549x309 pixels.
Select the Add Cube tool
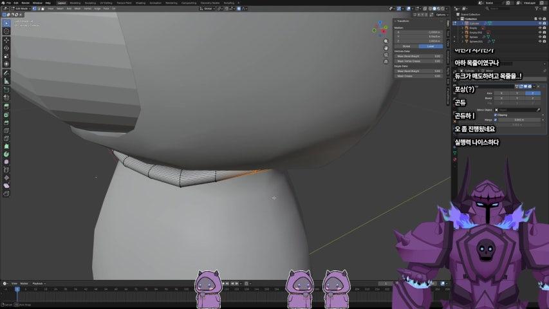point(6,89)
